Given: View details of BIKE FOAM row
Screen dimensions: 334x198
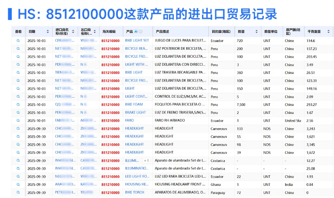Looking at the screenshot, I should pos(18,104).
